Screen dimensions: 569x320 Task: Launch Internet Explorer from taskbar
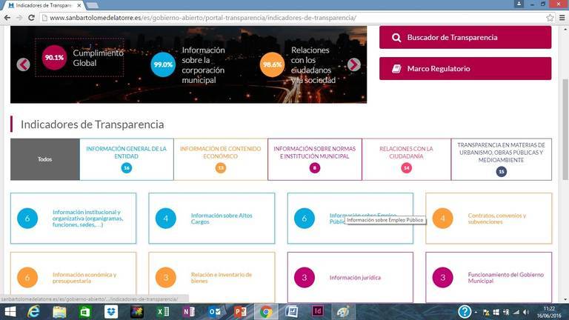[x=33, y=312]
